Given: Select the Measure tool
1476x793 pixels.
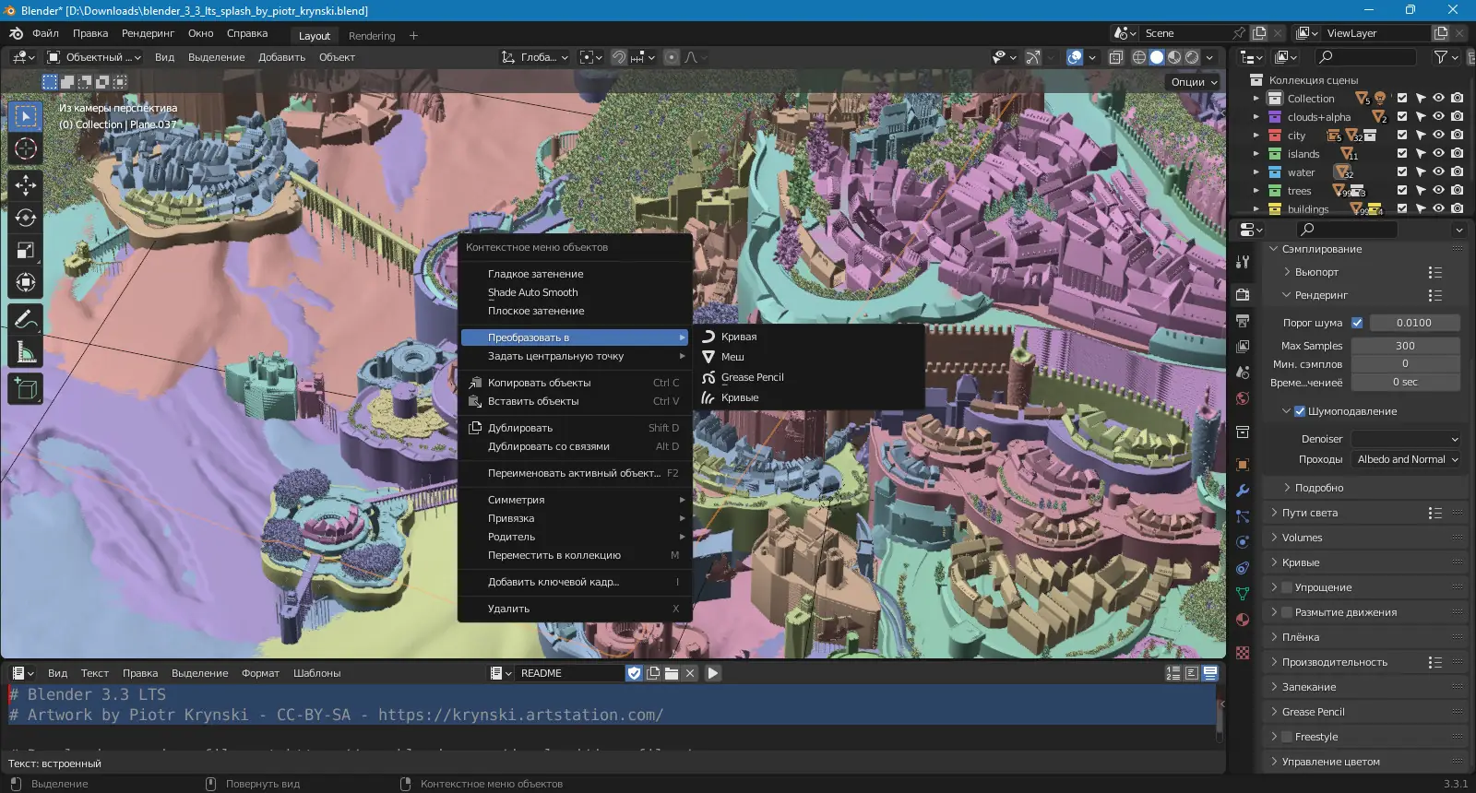Looking at the screenshot, I should click(26, 351).
